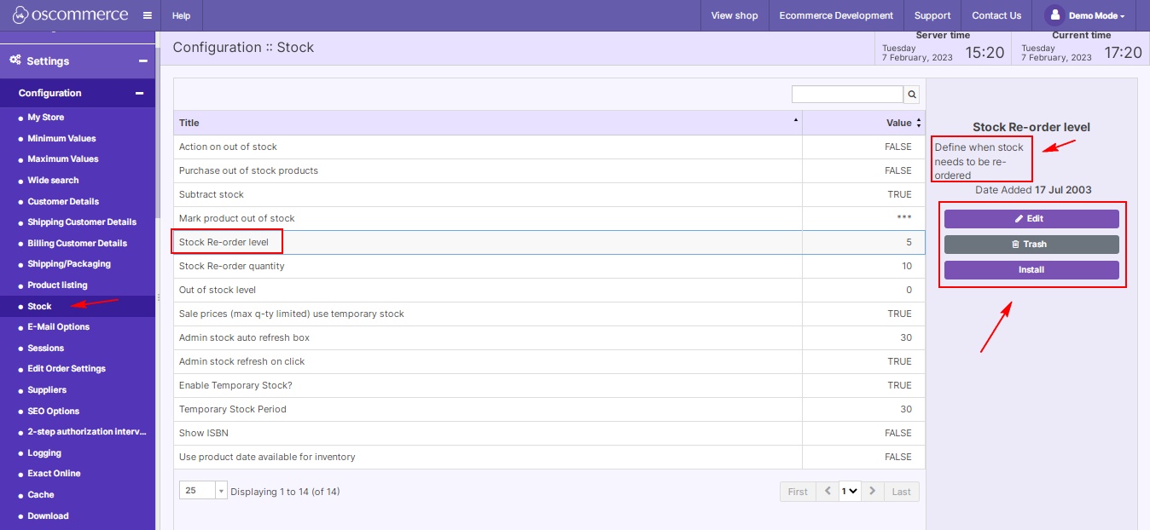Viewport: 1150px width, 530px height.
Task: Open Shipping Customer Details in sidebar
Action: click(x=82, y=222)
